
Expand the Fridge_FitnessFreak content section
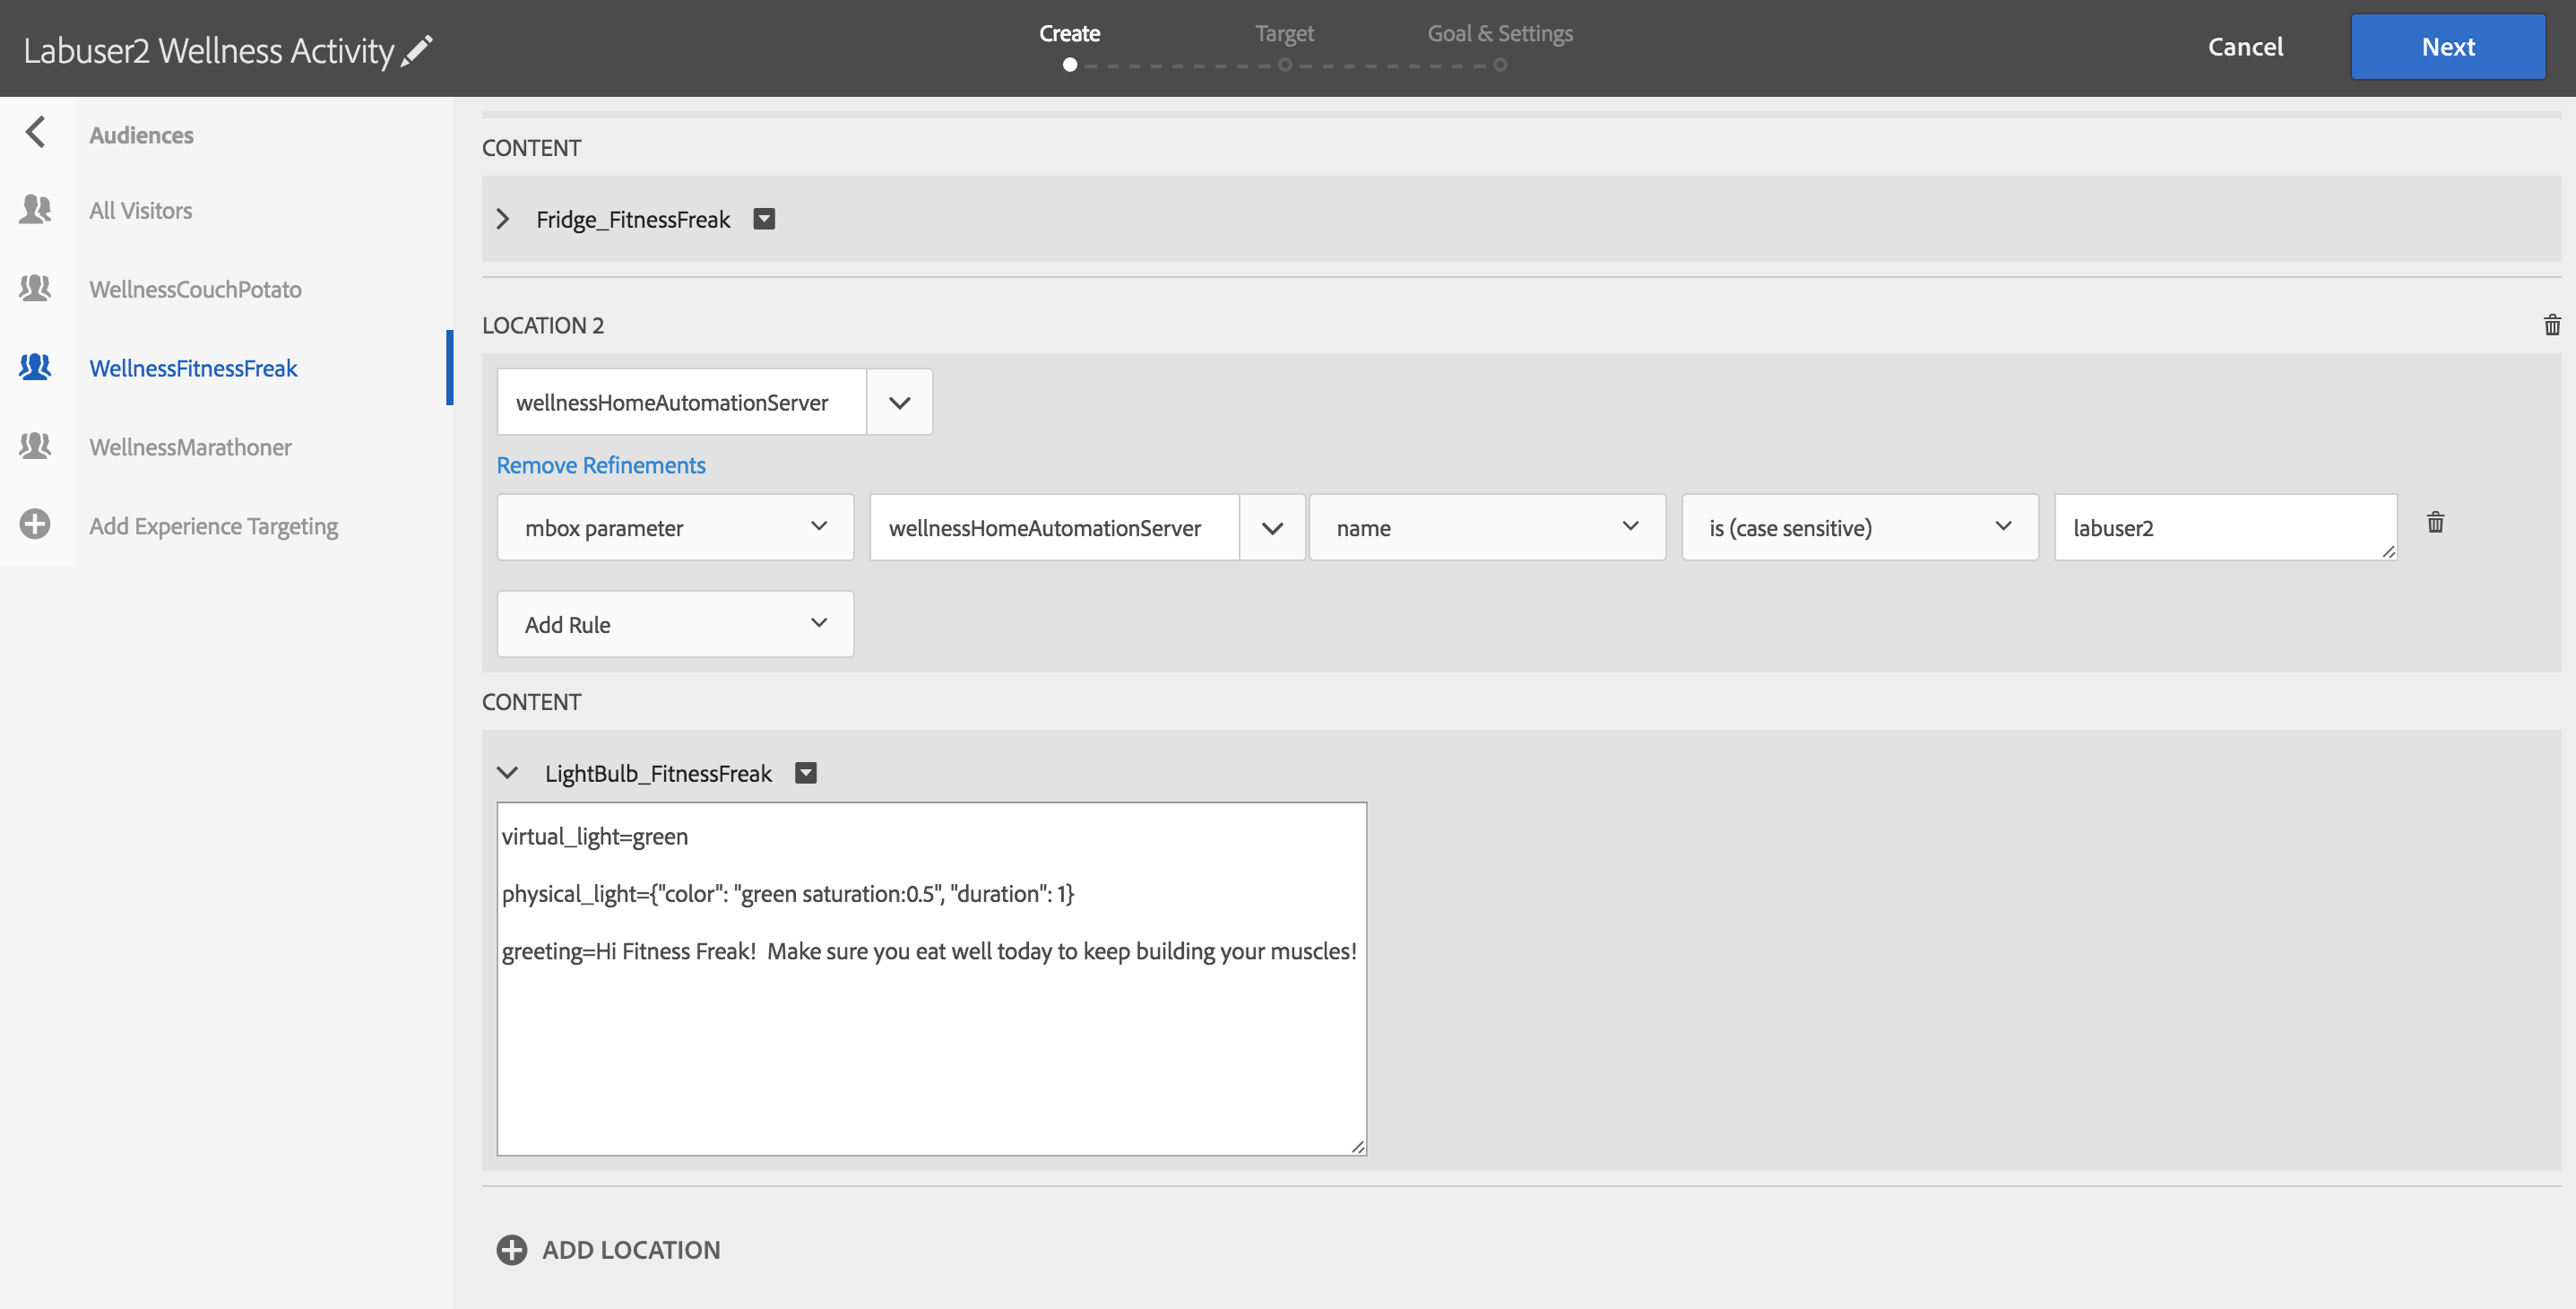coord(503,219)
